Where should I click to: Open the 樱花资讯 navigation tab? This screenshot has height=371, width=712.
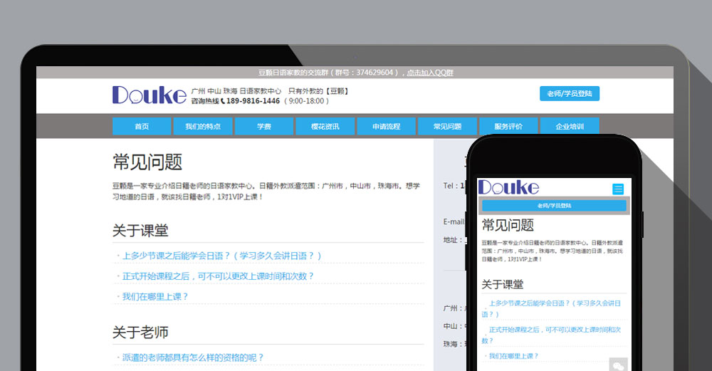coord(325,126)
